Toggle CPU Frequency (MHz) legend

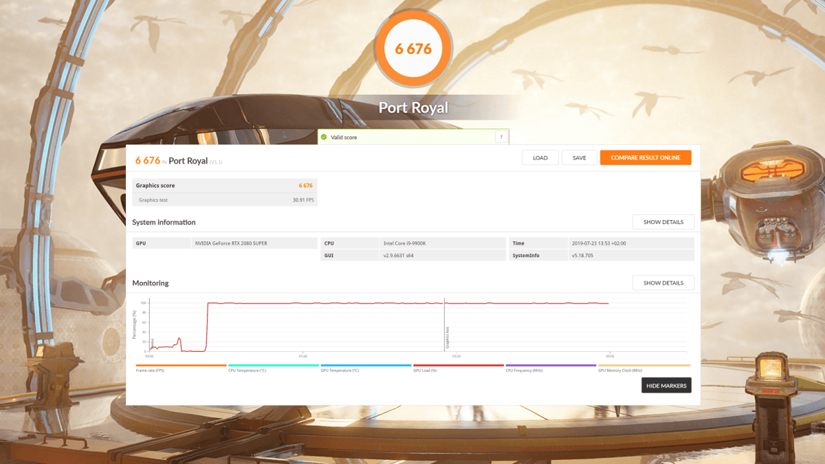[551, 368]
